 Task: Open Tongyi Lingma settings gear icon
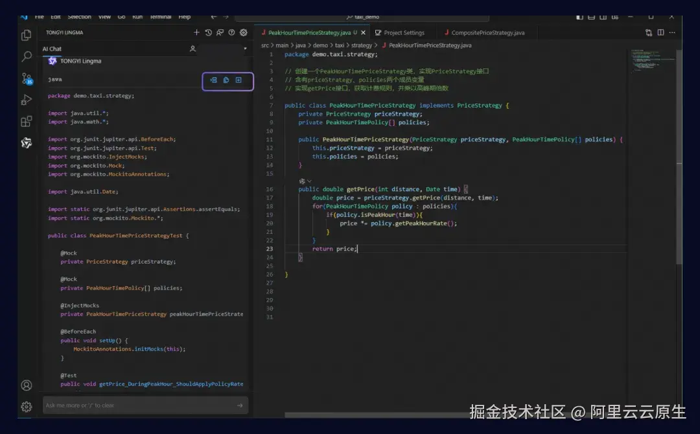(x=243, y=32)
